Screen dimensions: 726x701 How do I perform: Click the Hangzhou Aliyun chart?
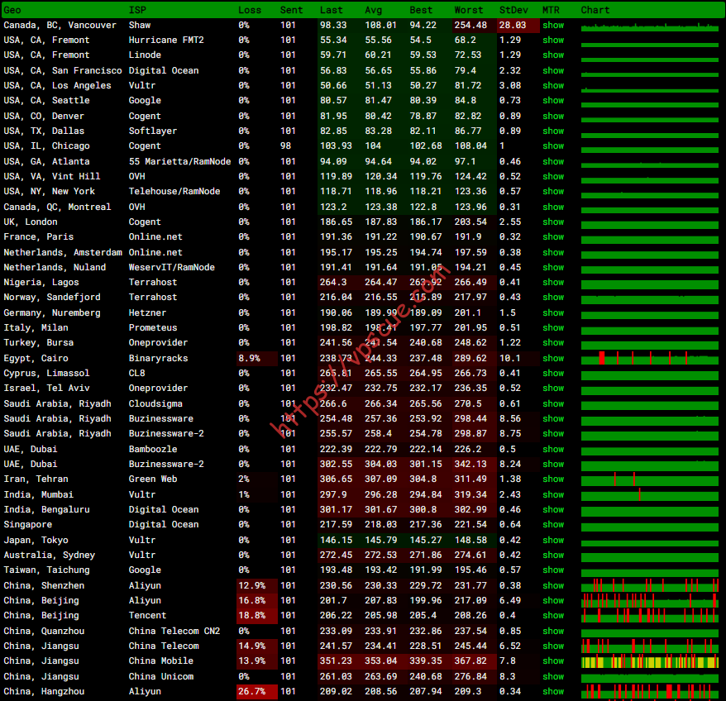[650, 691]
